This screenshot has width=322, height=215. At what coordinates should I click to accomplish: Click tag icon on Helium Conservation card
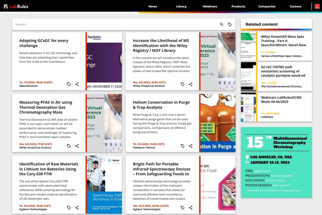pyautogui.click(x=182, y=146)
